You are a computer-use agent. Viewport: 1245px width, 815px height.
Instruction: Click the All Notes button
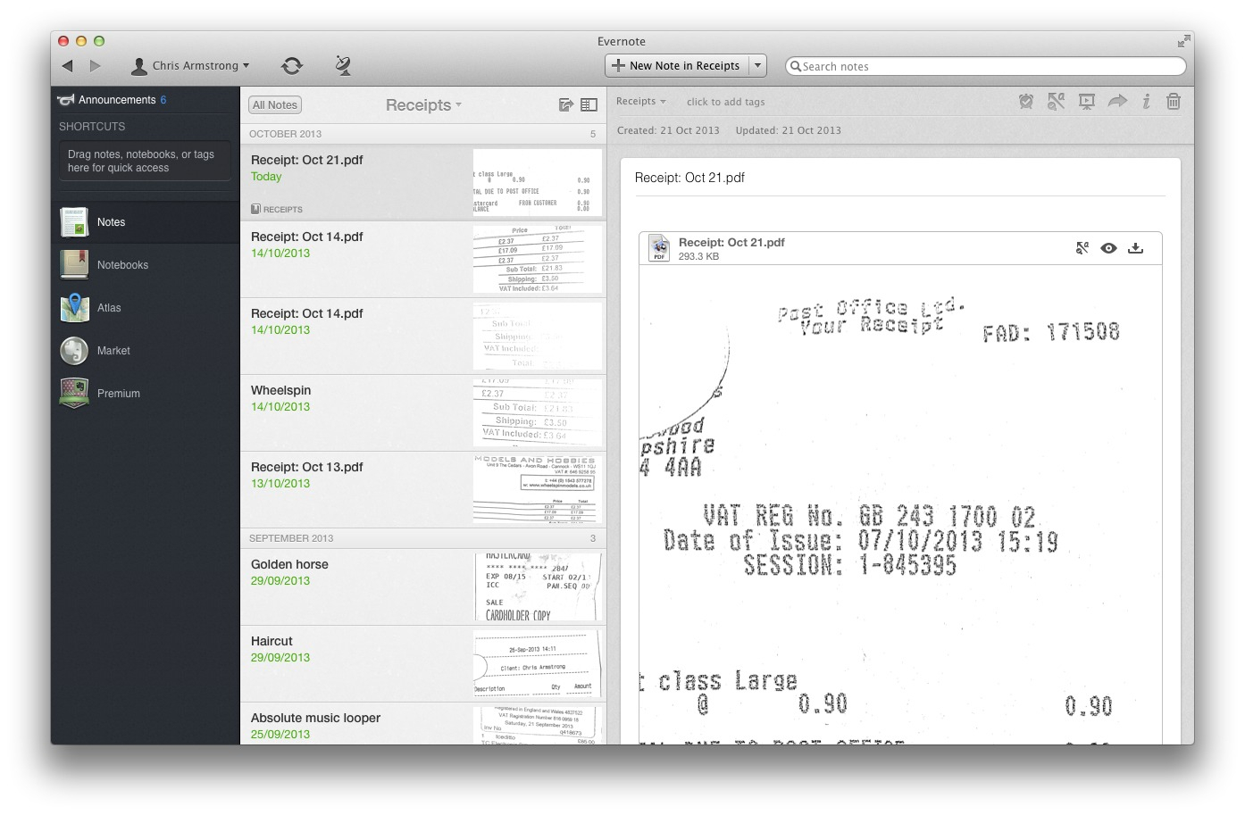(274, 104)
